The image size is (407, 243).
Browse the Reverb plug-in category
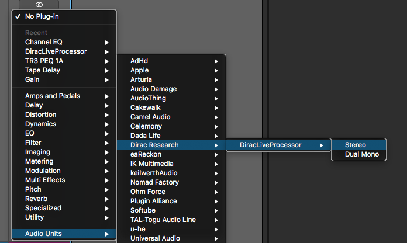pos(37,199)
